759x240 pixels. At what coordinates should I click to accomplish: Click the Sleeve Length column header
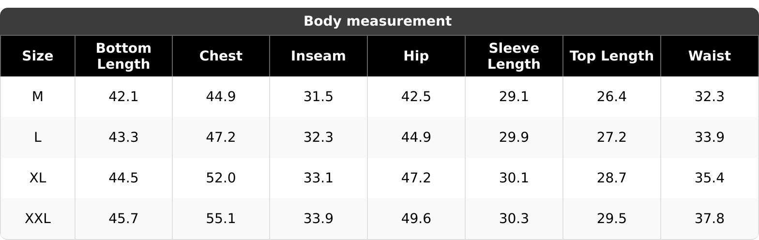point(514,56)
